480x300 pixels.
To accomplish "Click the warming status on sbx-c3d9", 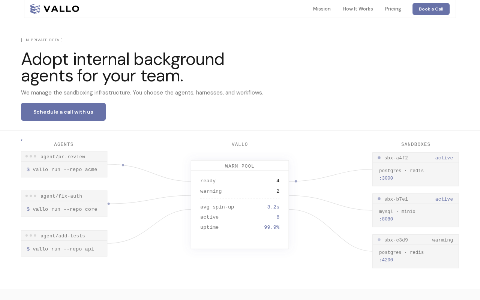I will coord(442,240).
